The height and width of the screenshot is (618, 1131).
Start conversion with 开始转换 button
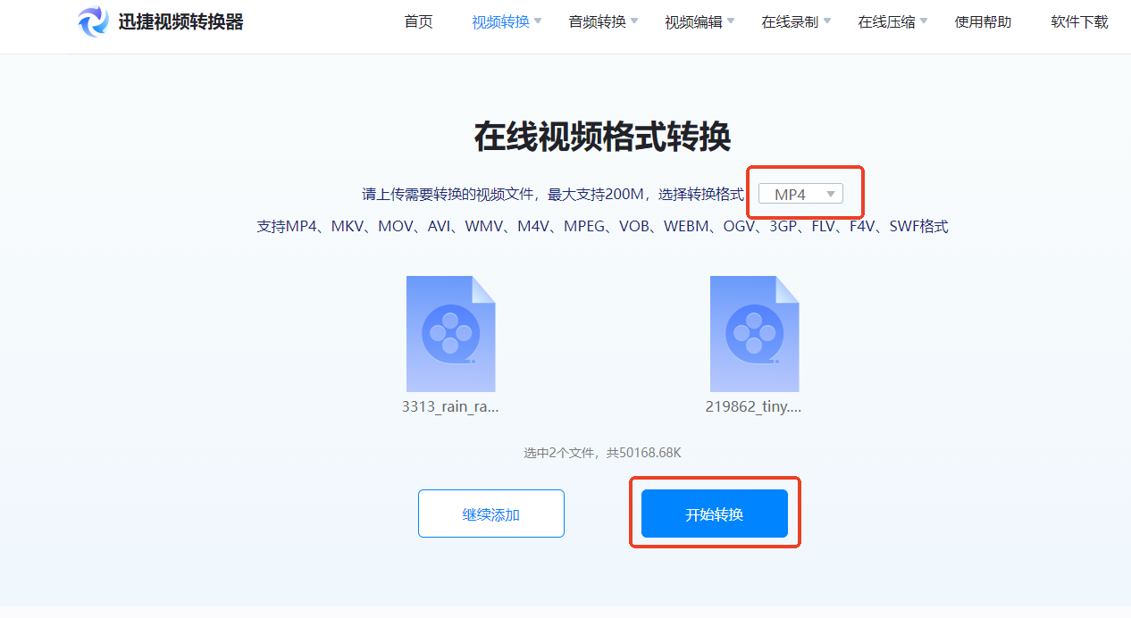[714, 513]
